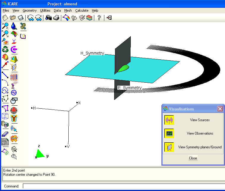Click the NODES ELEMS list icon
This screenshot has height=191, width=225.
coord(5,142)
